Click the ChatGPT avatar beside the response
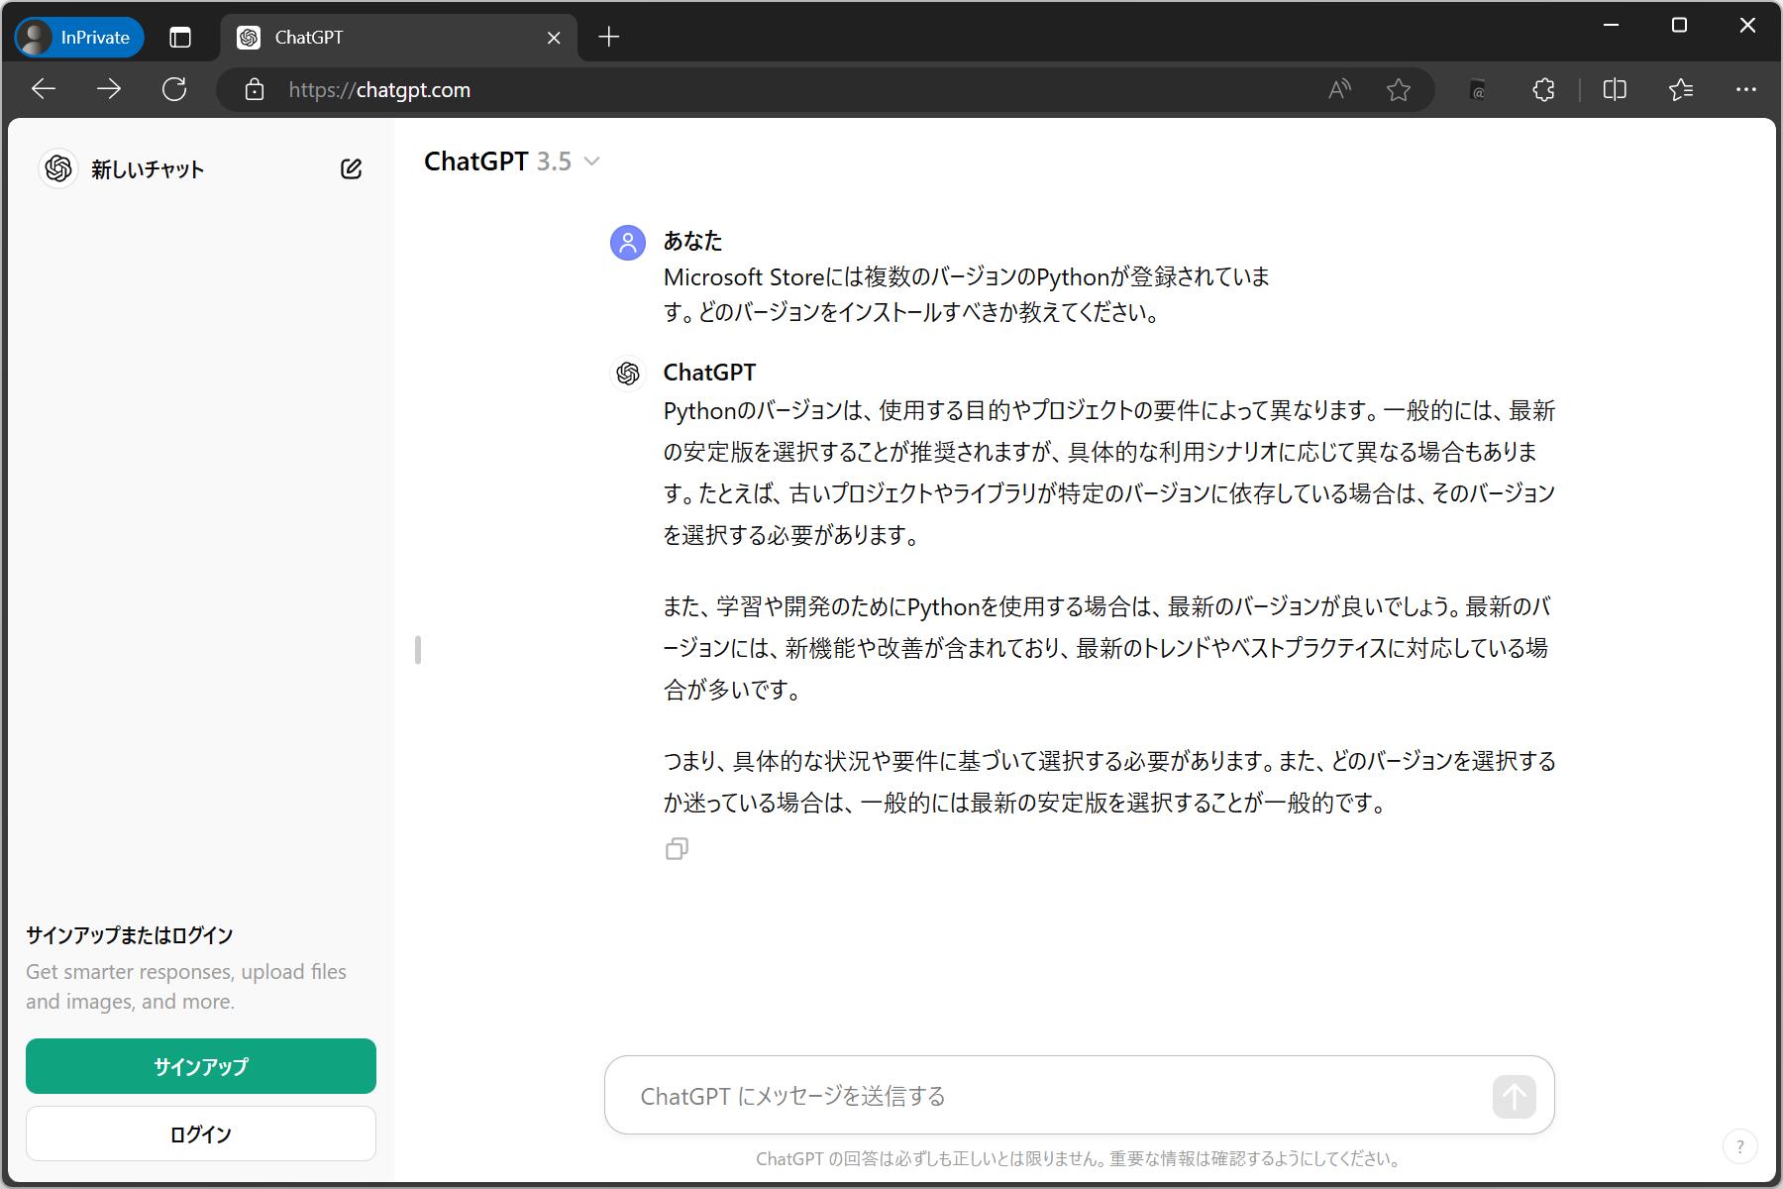Screen dimensions: 1783x1189 [x=628, y=374]
